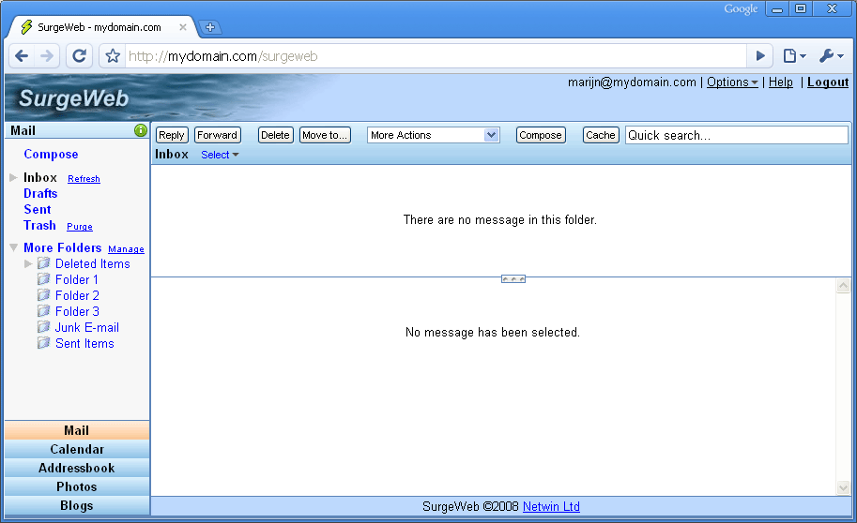Focus the Quick search input field
The image size is (857, 523).
click(736, 135)
